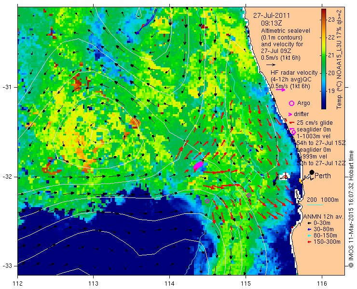This screenshot has width=357, height=289.
Task: Click the 'Perth' city label
Action: [323, 176]
